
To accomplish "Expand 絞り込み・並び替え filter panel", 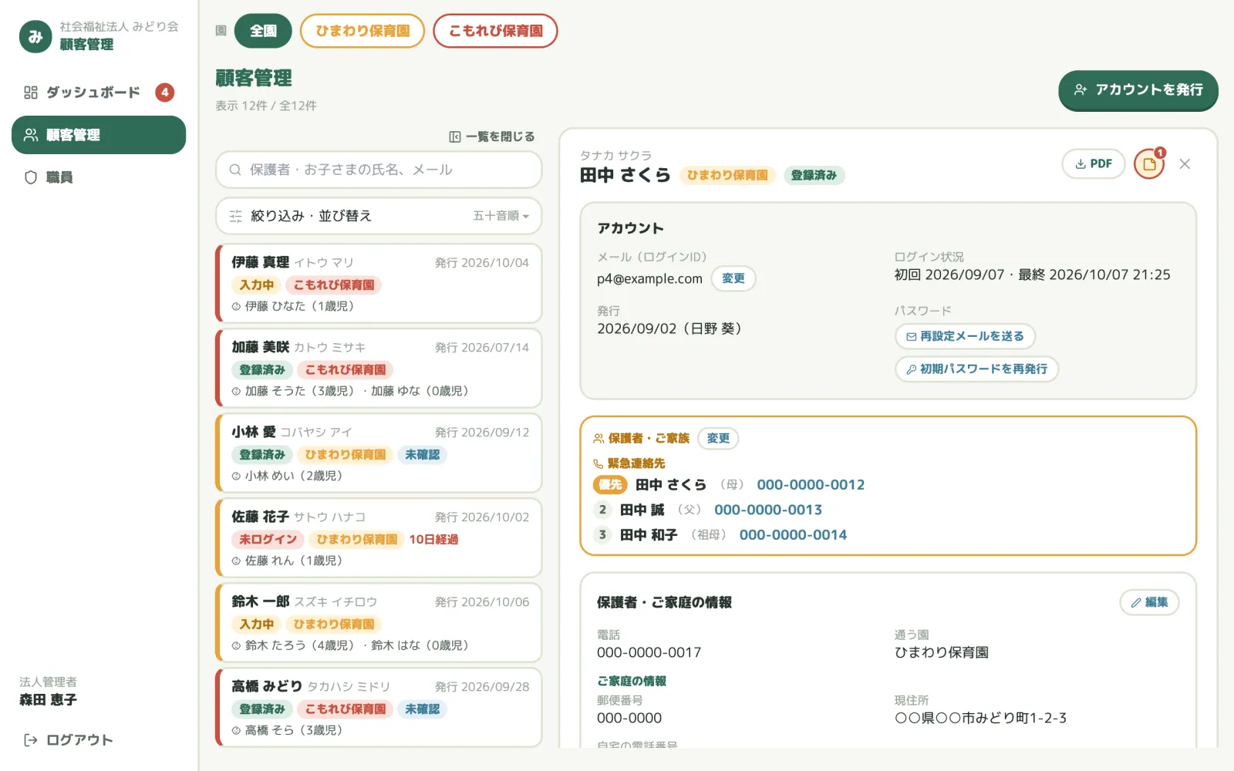I will pos(379,216).
